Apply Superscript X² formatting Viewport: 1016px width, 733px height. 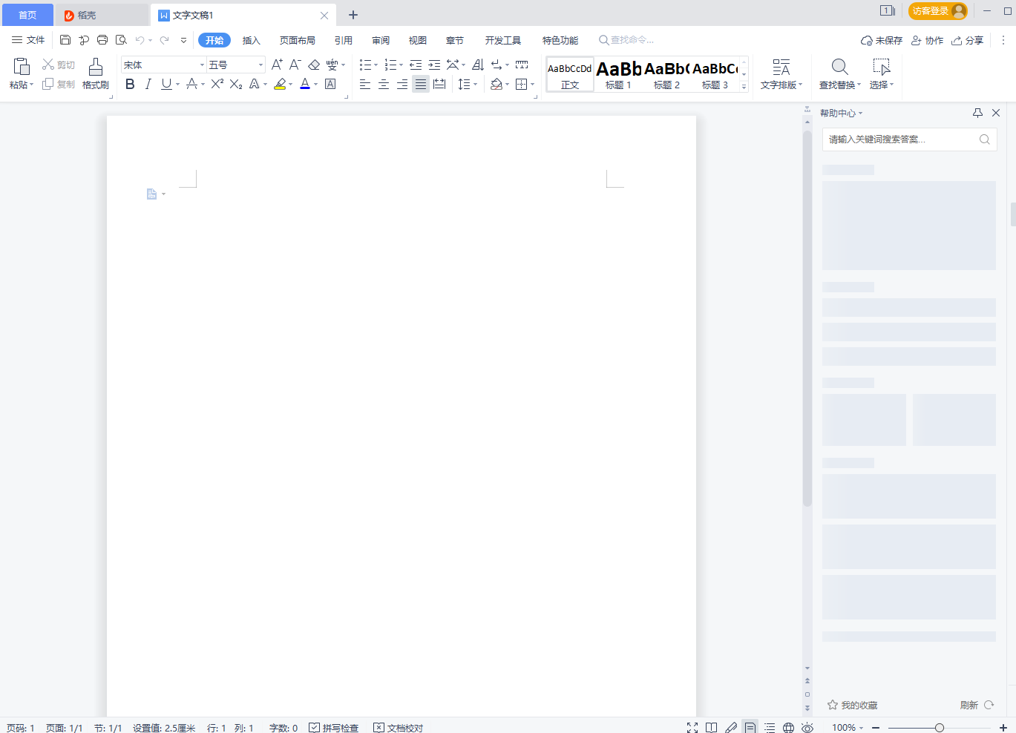217,84
